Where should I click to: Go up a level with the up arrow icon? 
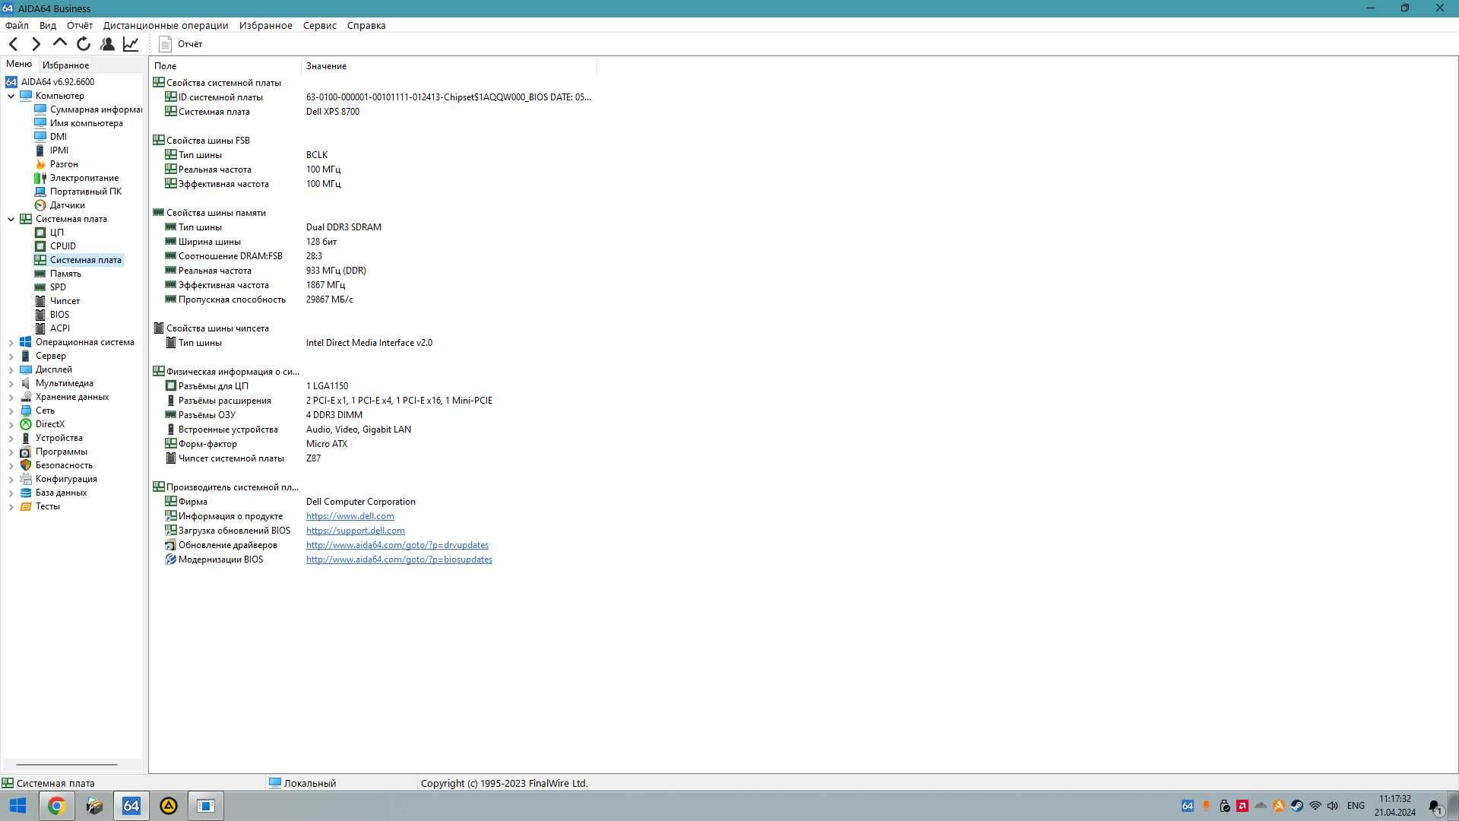pyautogui.click(x=60, y=43)
